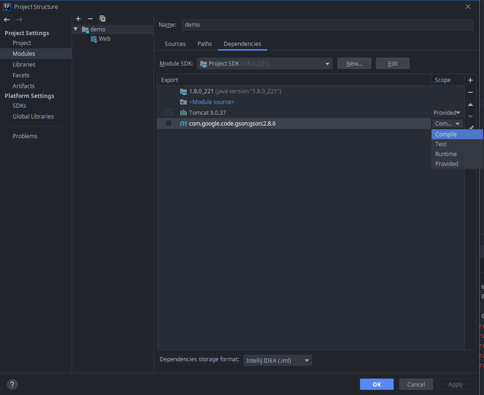The height and width of the screenshot is (395, 484).
Task: Remove selected module with minus icon
Action: pyautogui.click(x=90, y=19)
